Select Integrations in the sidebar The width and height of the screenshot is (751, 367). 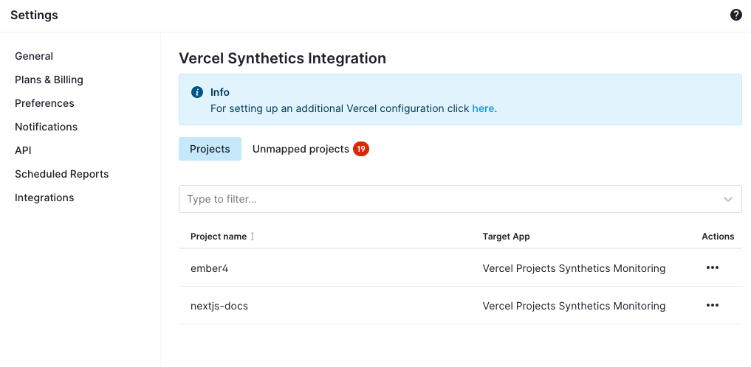tap(44, 198)
